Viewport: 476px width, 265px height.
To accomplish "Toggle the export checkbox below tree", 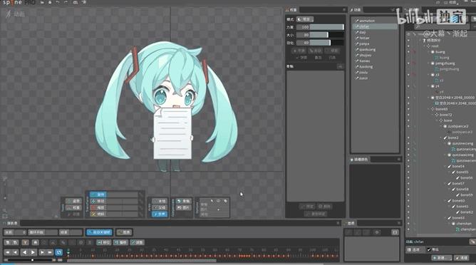I will (x=429, y=249).
